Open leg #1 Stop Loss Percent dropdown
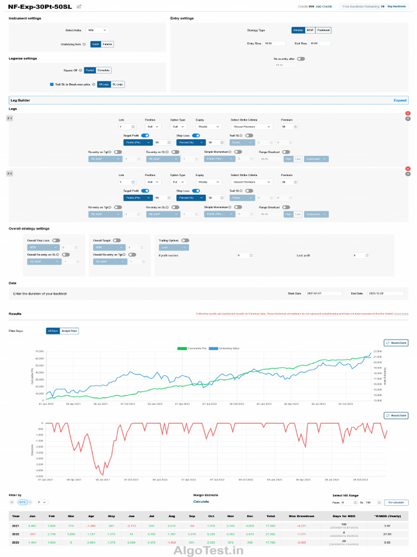Image resolution: width=417 pixels, height=557 pixels. 191,143
